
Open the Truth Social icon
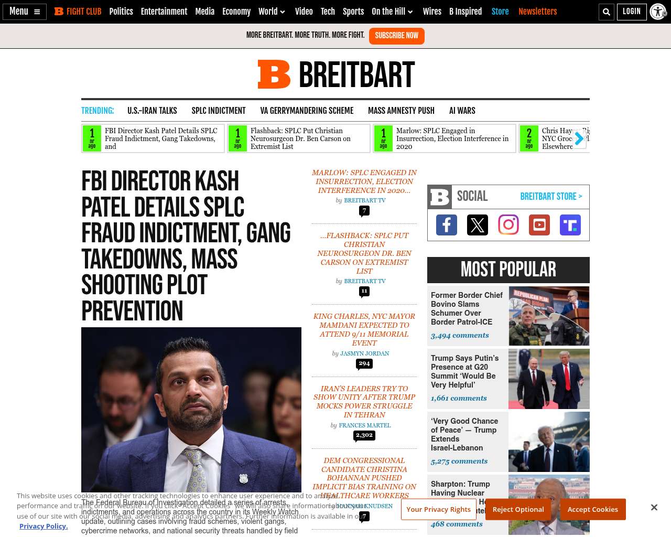[x=570, y=225]
